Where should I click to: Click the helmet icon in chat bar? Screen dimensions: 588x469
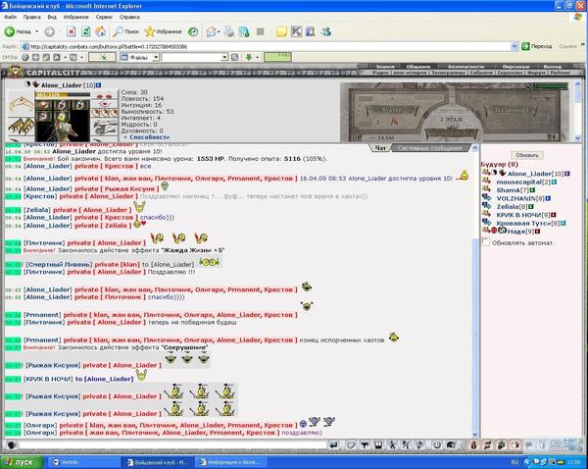coord(451,445)
